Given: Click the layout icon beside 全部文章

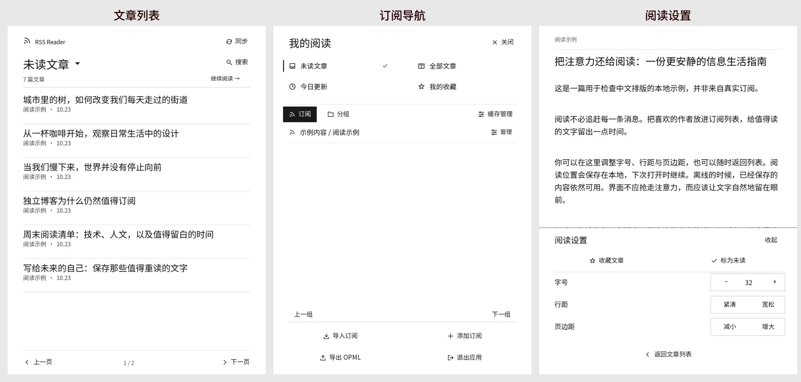Looking at the screenshot, I should coord(421,66).
